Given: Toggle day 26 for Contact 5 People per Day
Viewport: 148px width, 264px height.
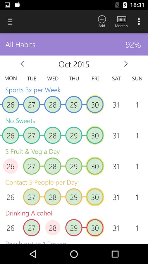Looking at the screenshot, I should (x=11, y=197).
